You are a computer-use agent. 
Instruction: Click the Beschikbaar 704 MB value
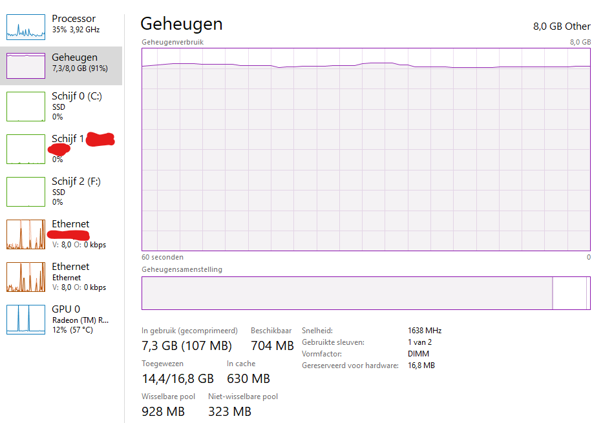271,346
